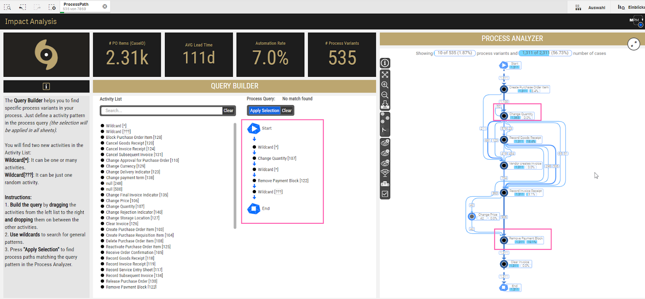Clear all selections icon in top bar

pyautogui.click(x=52, y=7)
